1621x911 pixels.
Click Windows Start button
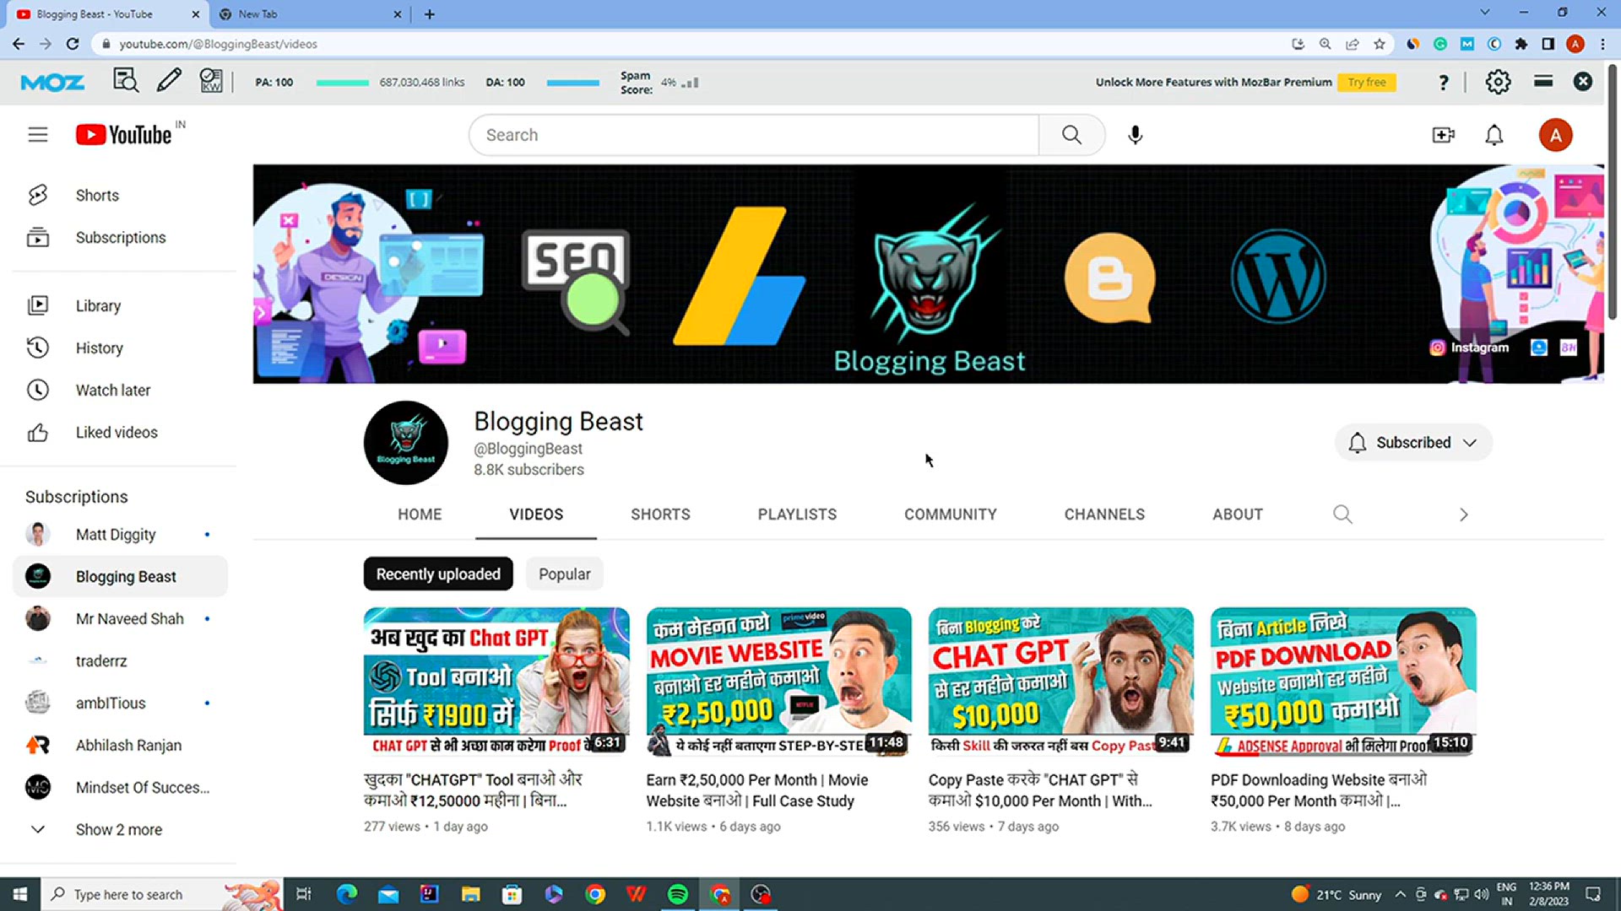(20, 894)
